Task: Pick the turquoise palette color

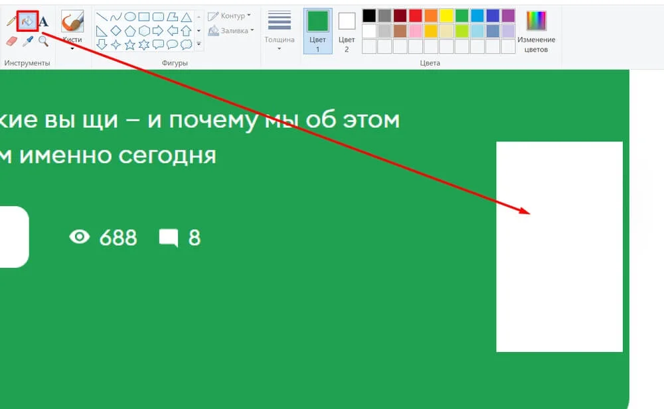Action: click(477, 16)
